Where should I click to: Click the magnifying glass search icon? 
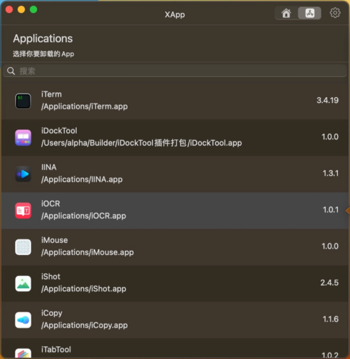pos(11,71)
